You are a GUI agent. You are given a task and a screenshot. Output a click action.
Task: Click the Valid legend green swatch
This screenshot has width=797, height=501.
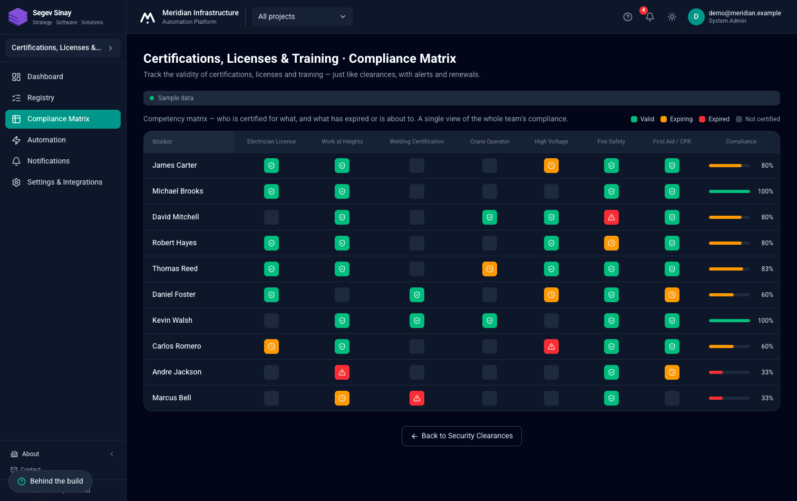634,119
